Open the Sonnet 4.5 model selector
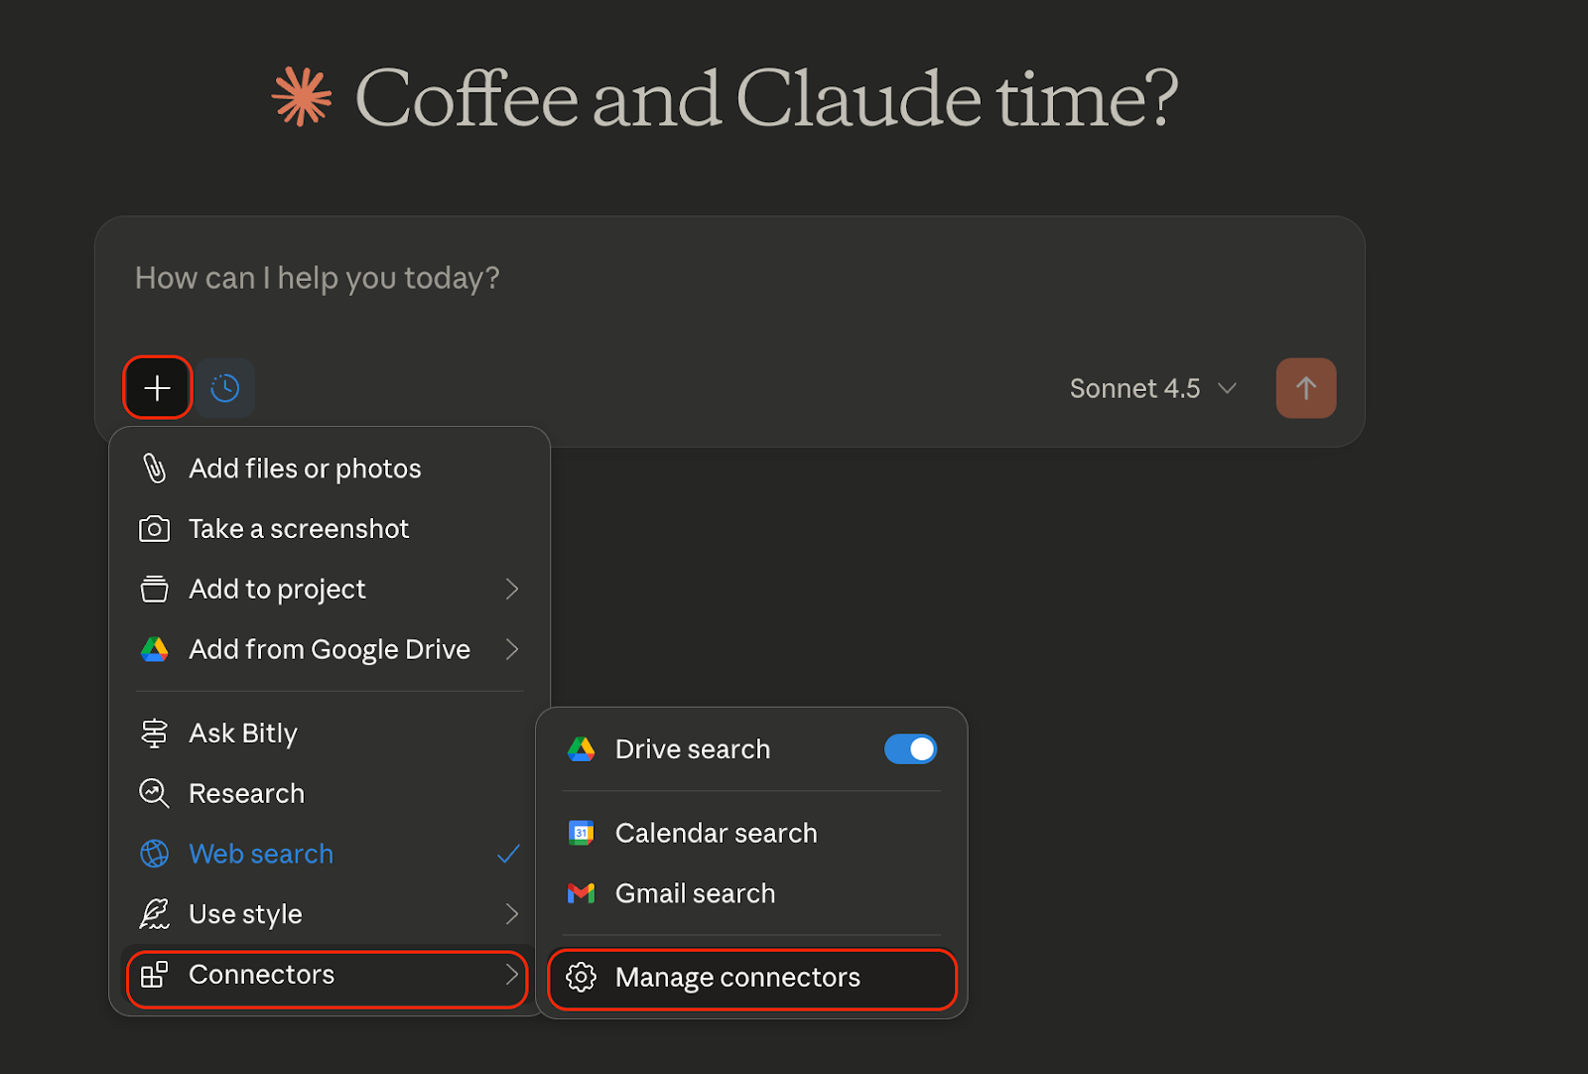 pyautogui.click(x=1153, y=388)
